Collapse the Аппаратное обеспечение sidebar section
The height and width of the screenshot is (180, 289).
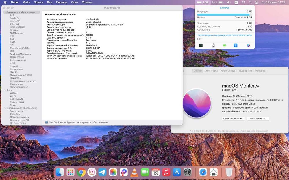[x=5, y=12]
